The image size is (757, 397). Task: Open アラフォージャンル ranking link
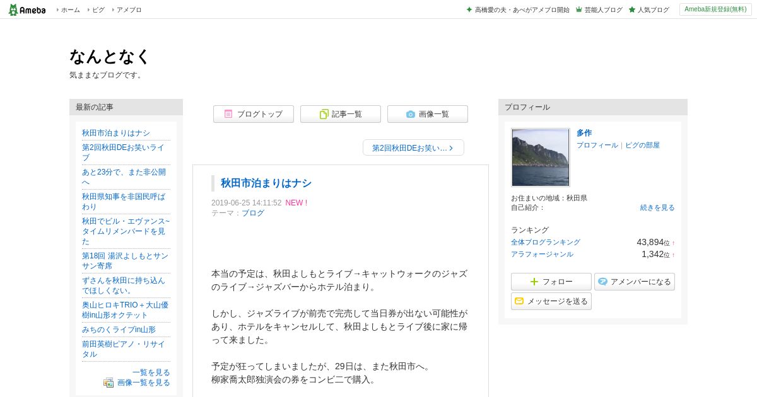(542, 254)
